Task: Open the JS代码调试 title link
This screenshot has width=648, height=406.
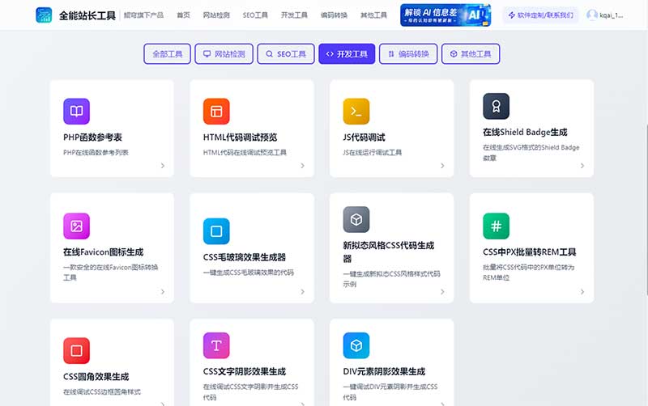Action: [x=364, y=137]
